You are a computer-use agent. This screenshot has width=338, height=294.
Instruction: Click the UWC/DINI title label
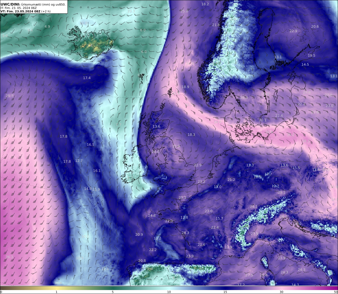point(10,4)
